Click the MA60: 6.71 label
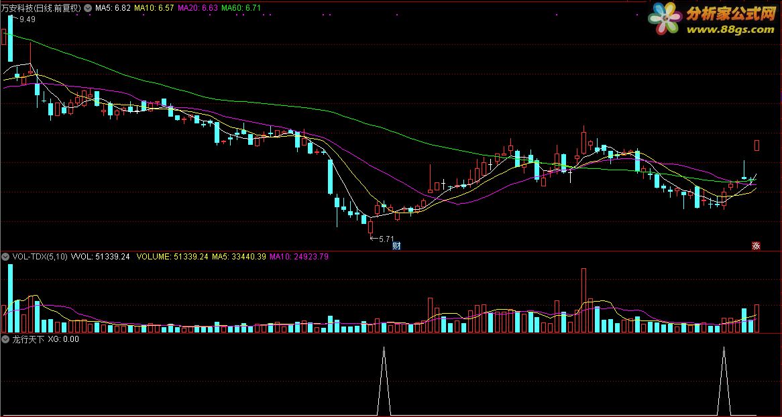782x417 pixels. [240, 8]
